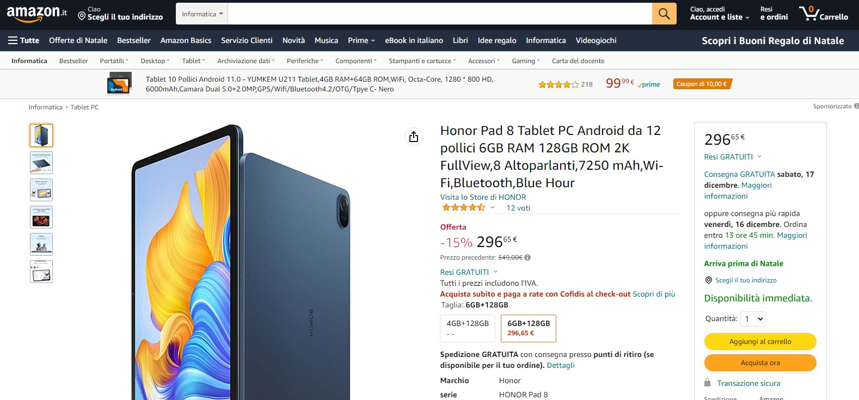Open Offerte di Natale menu item

pos(78,40)
